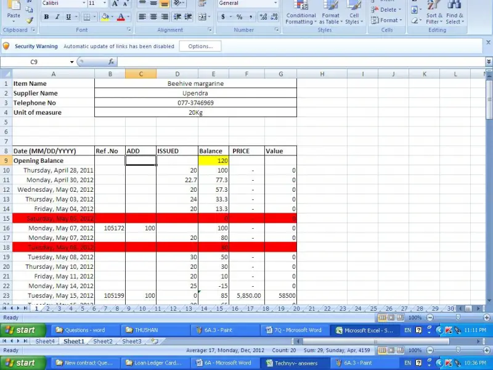
Task: Click upper taskbar 7Q - Microsoft Word
Action: (295, 330)
